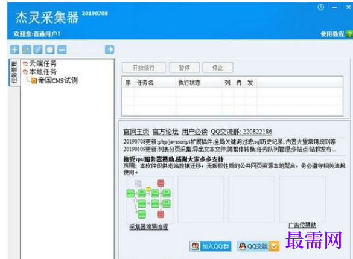Minimize the 杰灵采集器 window

point(334,7)
